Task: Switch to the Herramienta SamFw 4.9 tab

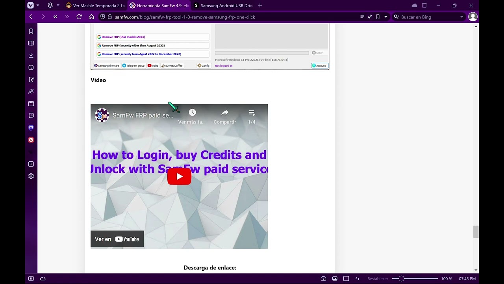Action: [x=159, y=6]
